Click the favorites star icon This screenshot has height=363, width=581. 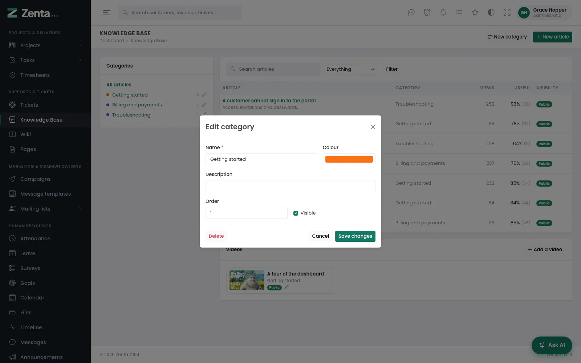pyautogui.click(x=475, y=13)
